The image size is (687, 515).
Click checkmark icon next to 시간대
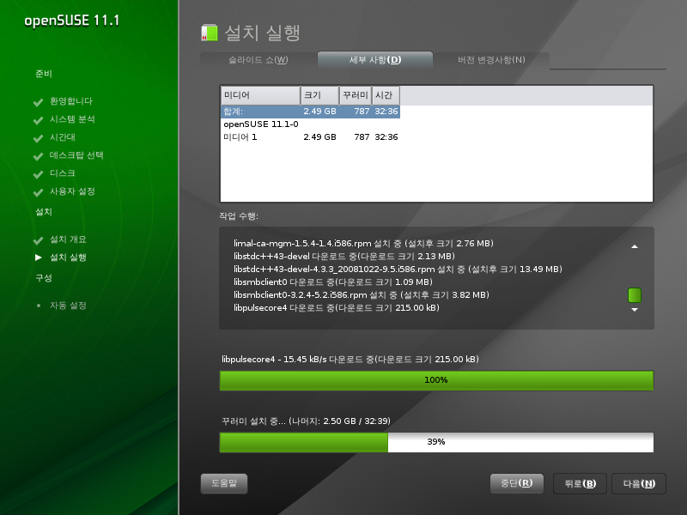[x=38, y=138]
